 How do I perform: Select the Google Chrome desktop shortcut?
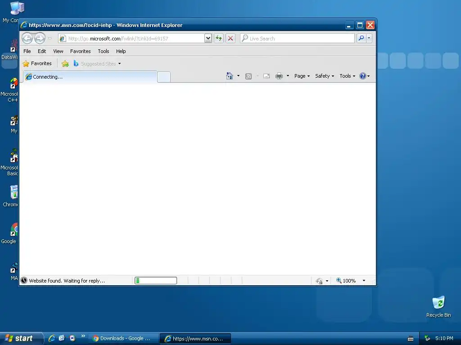(x=9, y=233)
